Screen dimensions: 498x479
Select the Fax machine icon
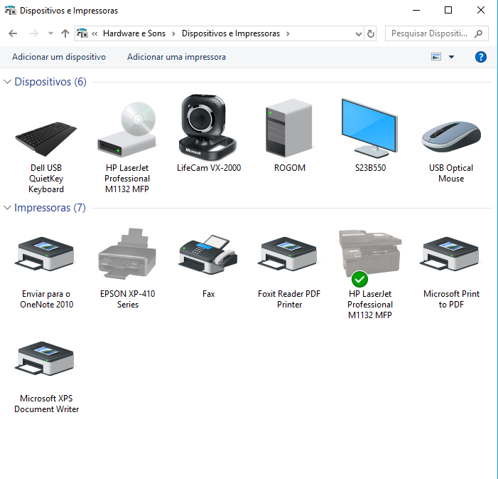tap(208, 254)
